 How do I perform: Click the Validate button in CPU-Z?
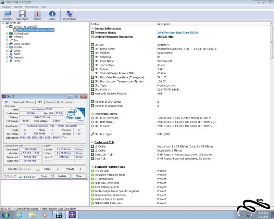coord(62,176)
